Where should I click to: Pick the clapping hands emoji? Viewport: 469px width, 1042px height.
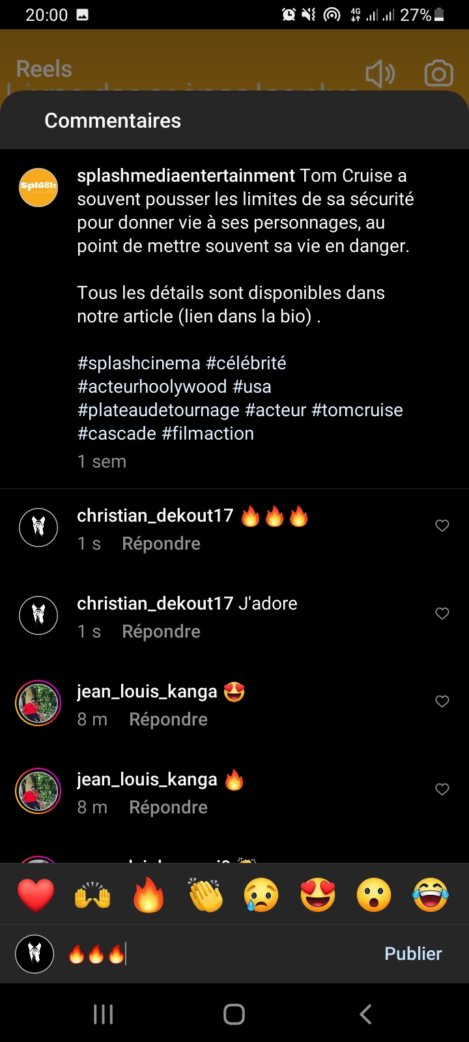coord(205,894)
